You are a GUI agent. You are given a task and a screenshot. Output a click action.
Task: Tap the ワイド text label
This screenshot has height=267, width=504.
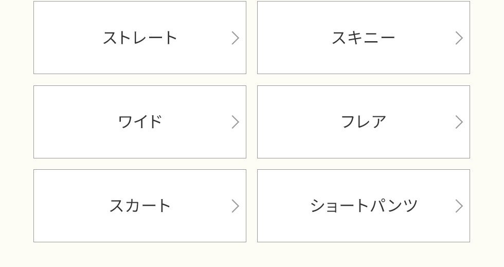coord(140,122)
